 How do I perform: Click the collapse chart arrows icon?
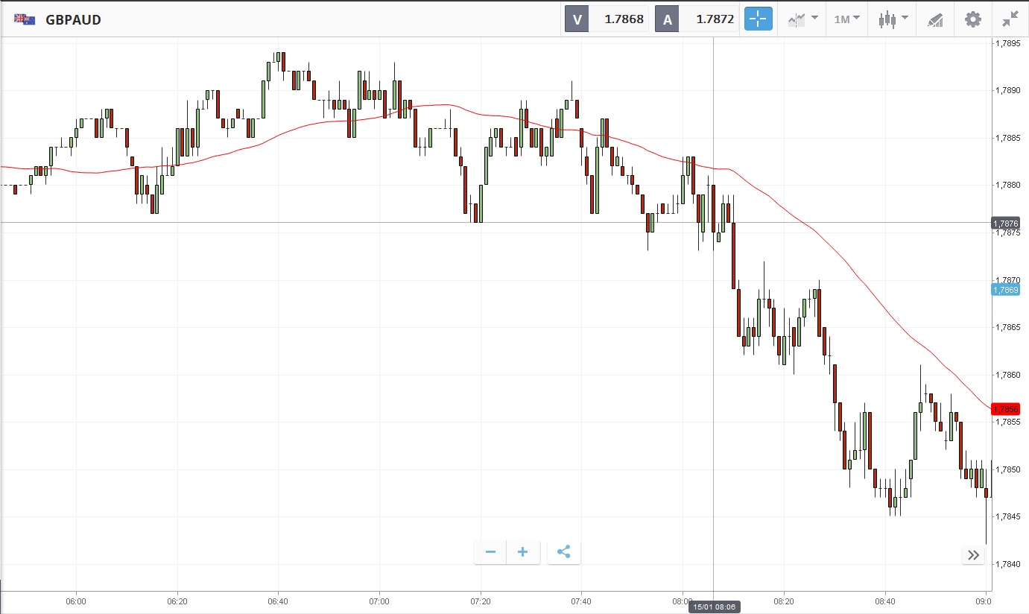1010,19
